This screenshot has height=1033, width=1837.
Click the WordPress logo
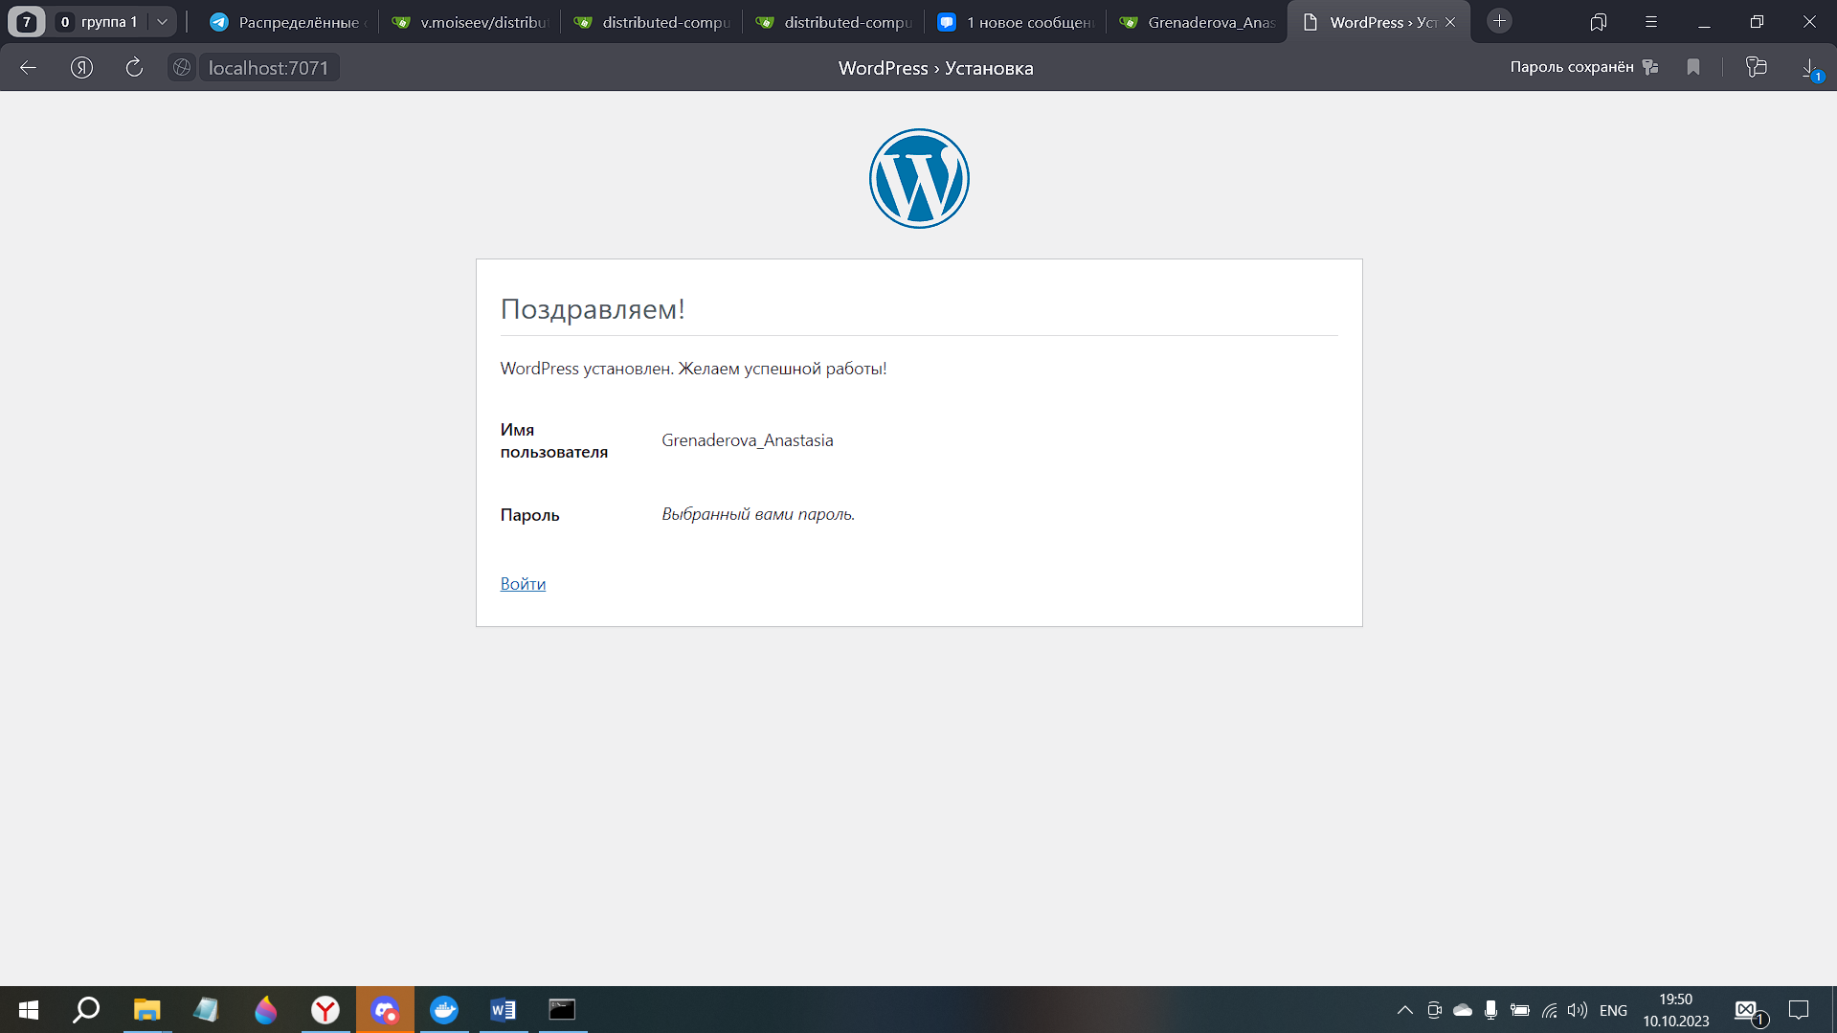coord(918,179)
